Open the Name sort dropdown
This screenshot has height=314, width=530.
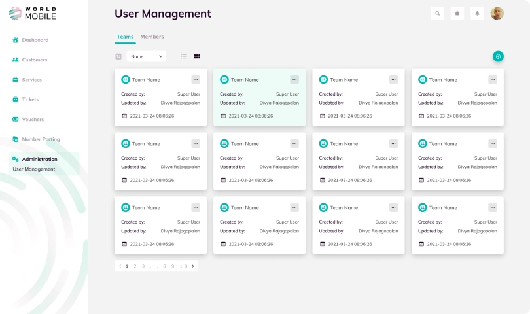coord(147,56)
